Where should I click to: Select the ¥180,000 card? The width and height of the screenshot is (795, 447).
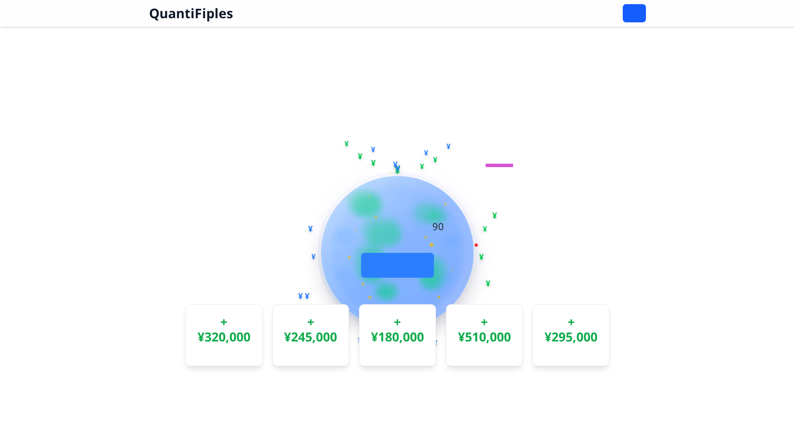(x=397, y=335)
